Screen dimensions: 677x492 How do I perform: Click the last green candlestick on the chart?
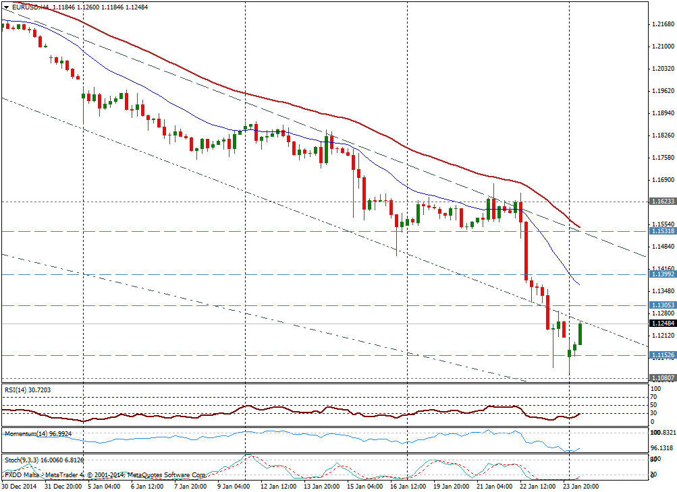click(580, 334)
